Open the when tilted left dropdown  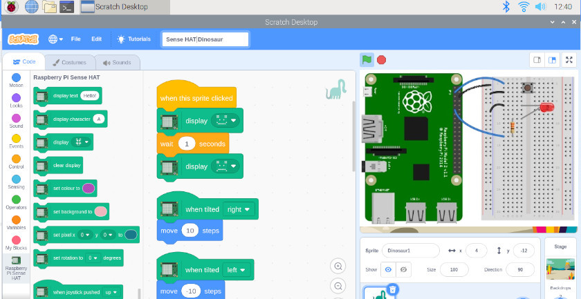tap(236, 270)
